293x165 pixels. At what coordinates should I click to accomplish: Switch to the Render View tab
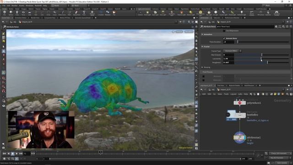tap(35, 18)
